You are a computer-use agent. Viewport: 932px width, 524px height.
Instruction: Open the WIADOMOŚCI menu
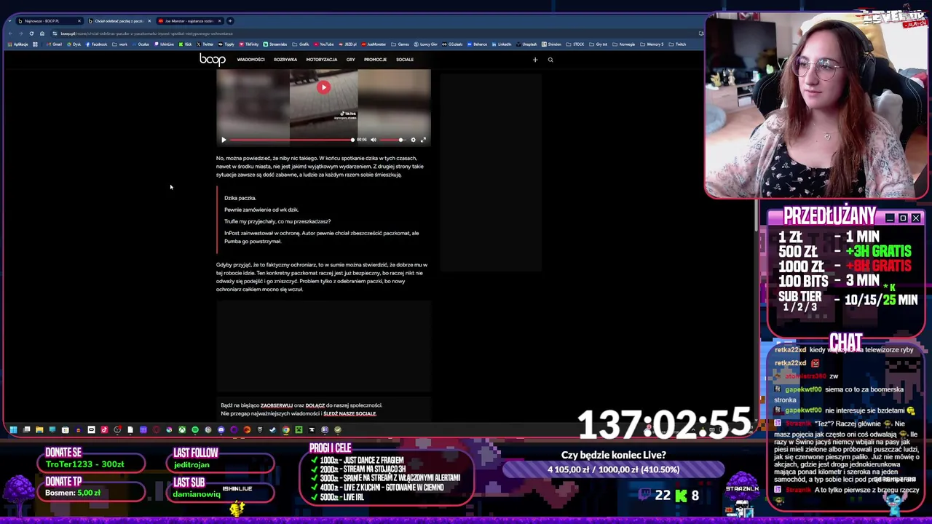(x=250, y=60)
